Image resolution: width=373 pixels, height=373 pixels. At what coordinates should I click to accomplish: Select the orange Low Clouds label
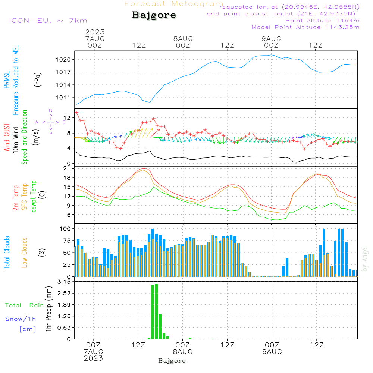[x=25, y=253]
